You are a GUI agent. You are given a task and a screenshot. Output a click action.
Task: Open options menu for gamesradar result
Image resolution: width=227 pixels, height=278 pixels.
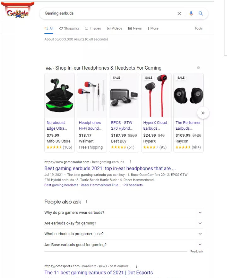[130, 162]
